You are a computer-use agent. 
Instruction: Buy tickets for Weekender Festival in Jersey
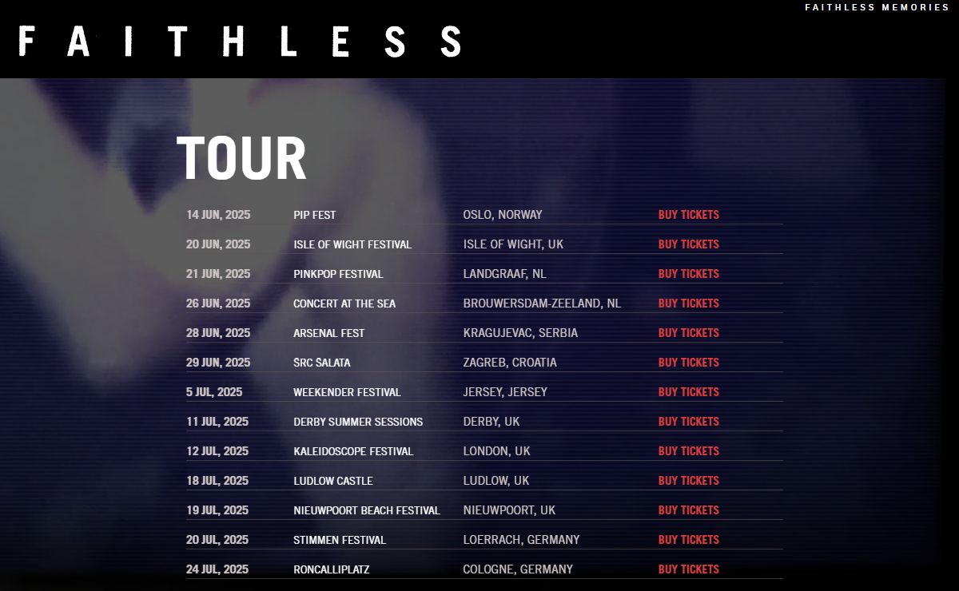pyautogui.click(x=689, y=392)
